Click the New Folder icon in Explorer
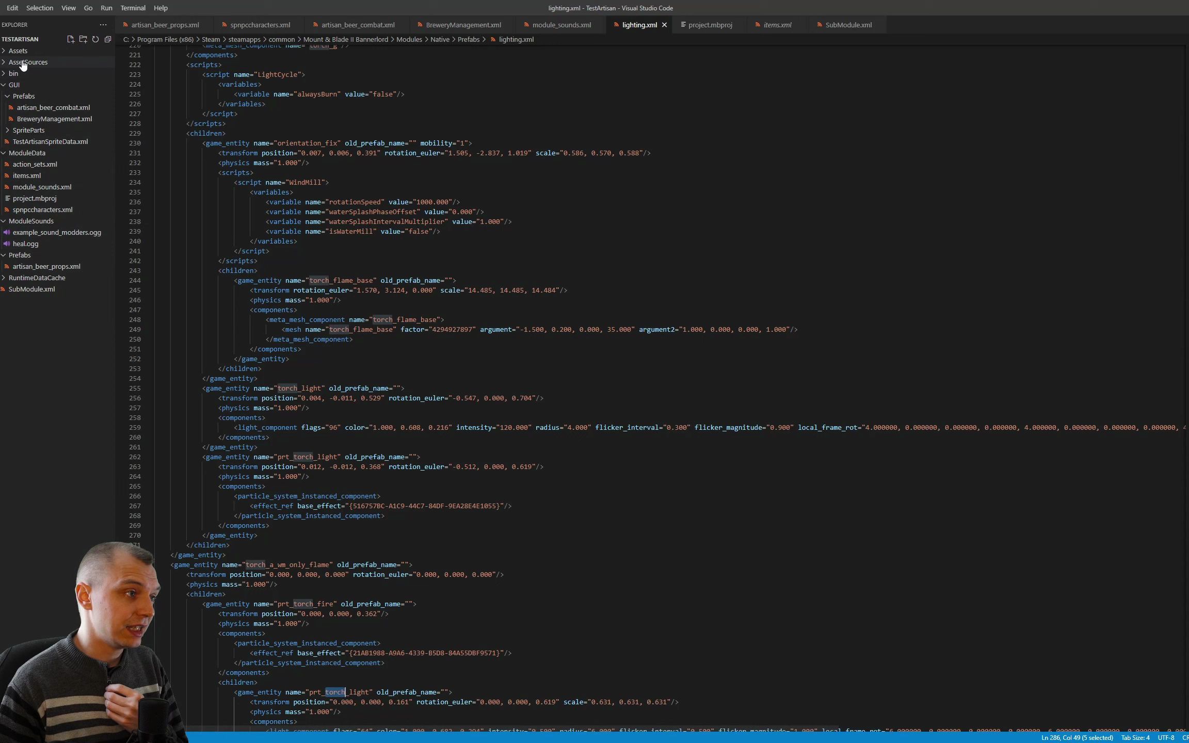Screen dimensions: 1189x743 [x=83, y=39]
